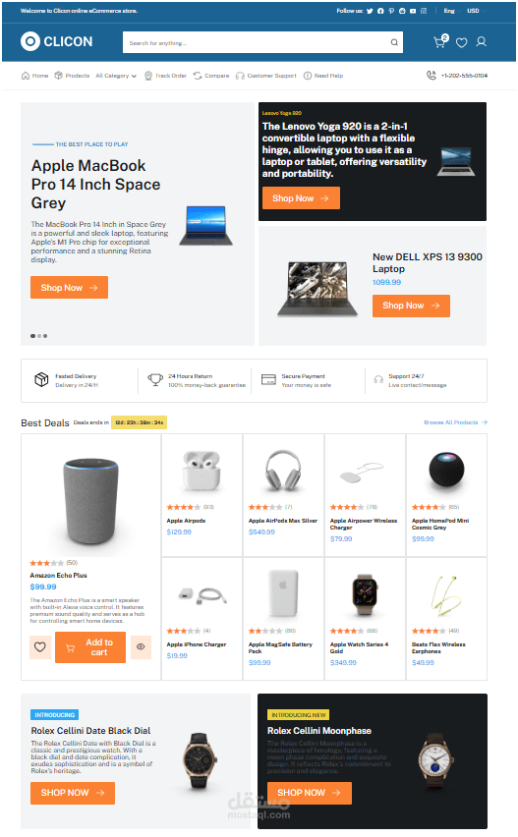Open the USD currency dropdown

[476, 11]
